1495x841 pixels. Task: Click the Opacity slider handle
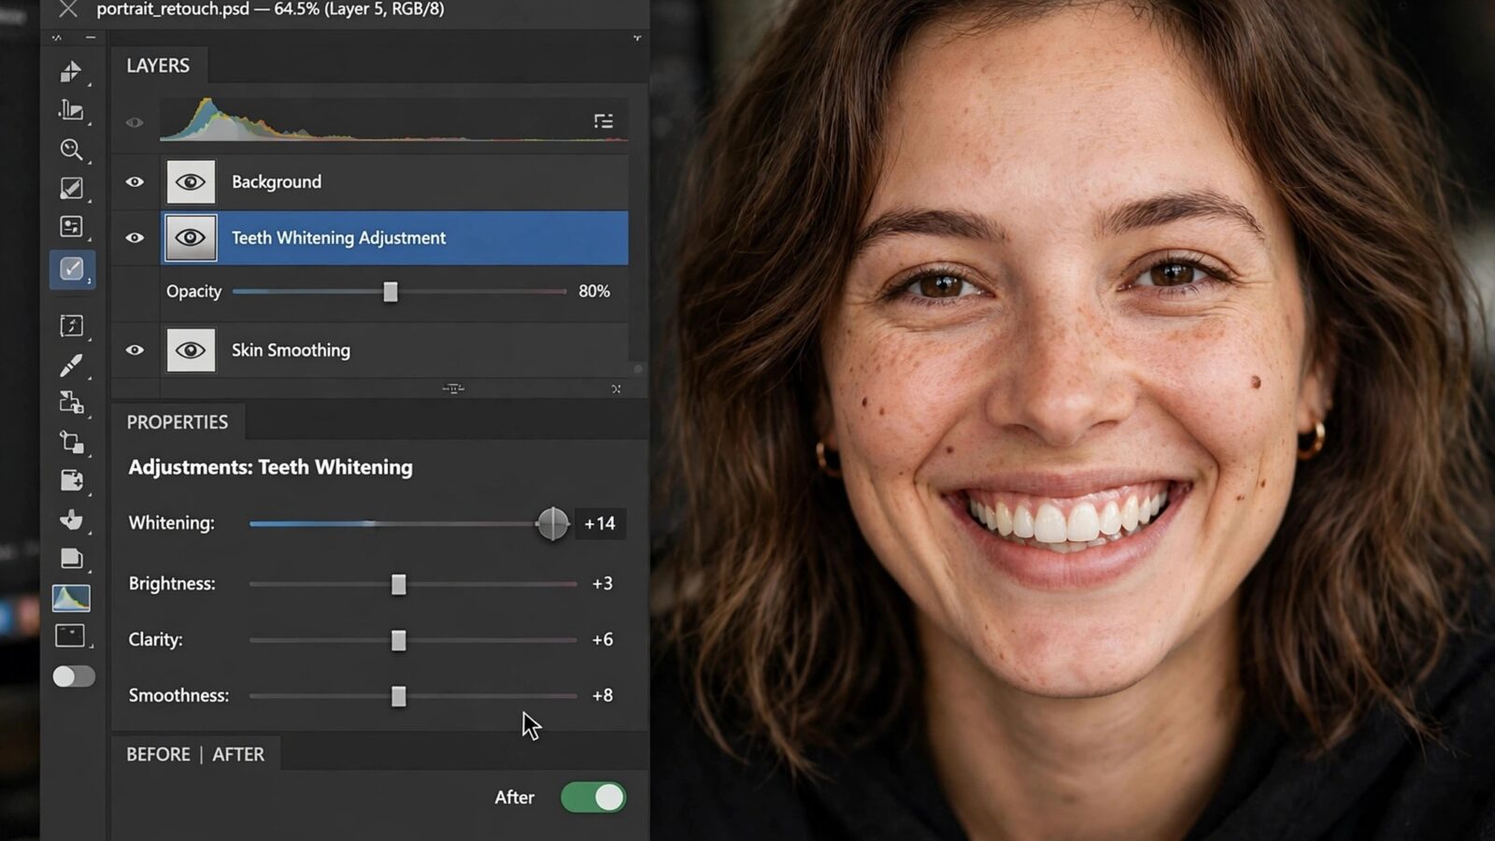coord(391,292)
